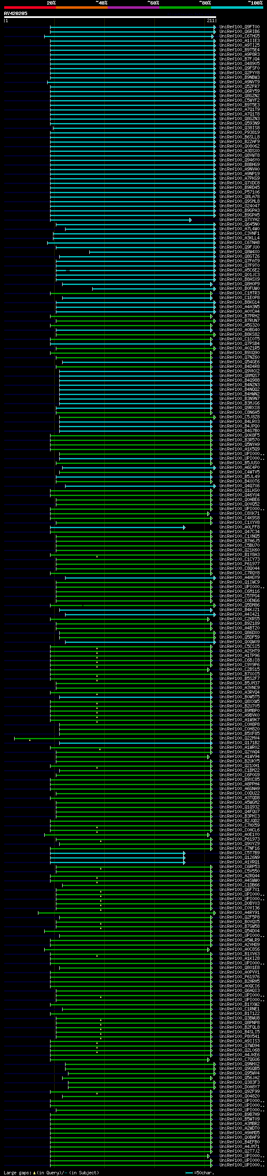267x1176 pixels.
Task: Select the AV420205 query label
Action: coord(15,14)
